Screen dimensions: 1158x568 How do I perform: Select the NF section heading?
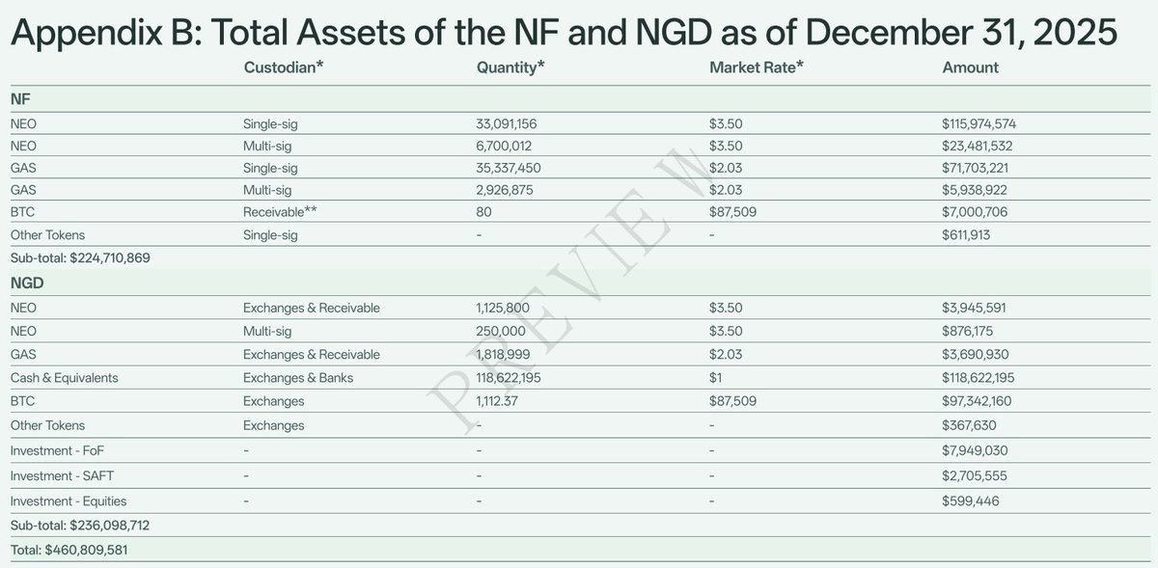pos(20,98)
